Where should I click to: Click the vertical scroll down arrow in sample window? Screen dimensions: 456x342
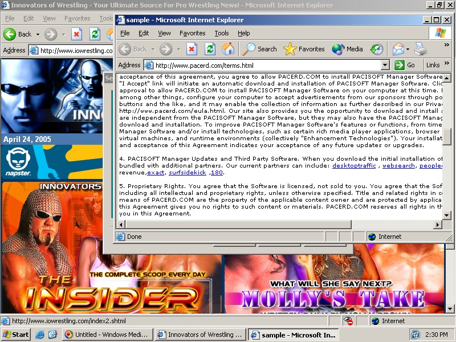pyautogui.click(x=447, y=215)
